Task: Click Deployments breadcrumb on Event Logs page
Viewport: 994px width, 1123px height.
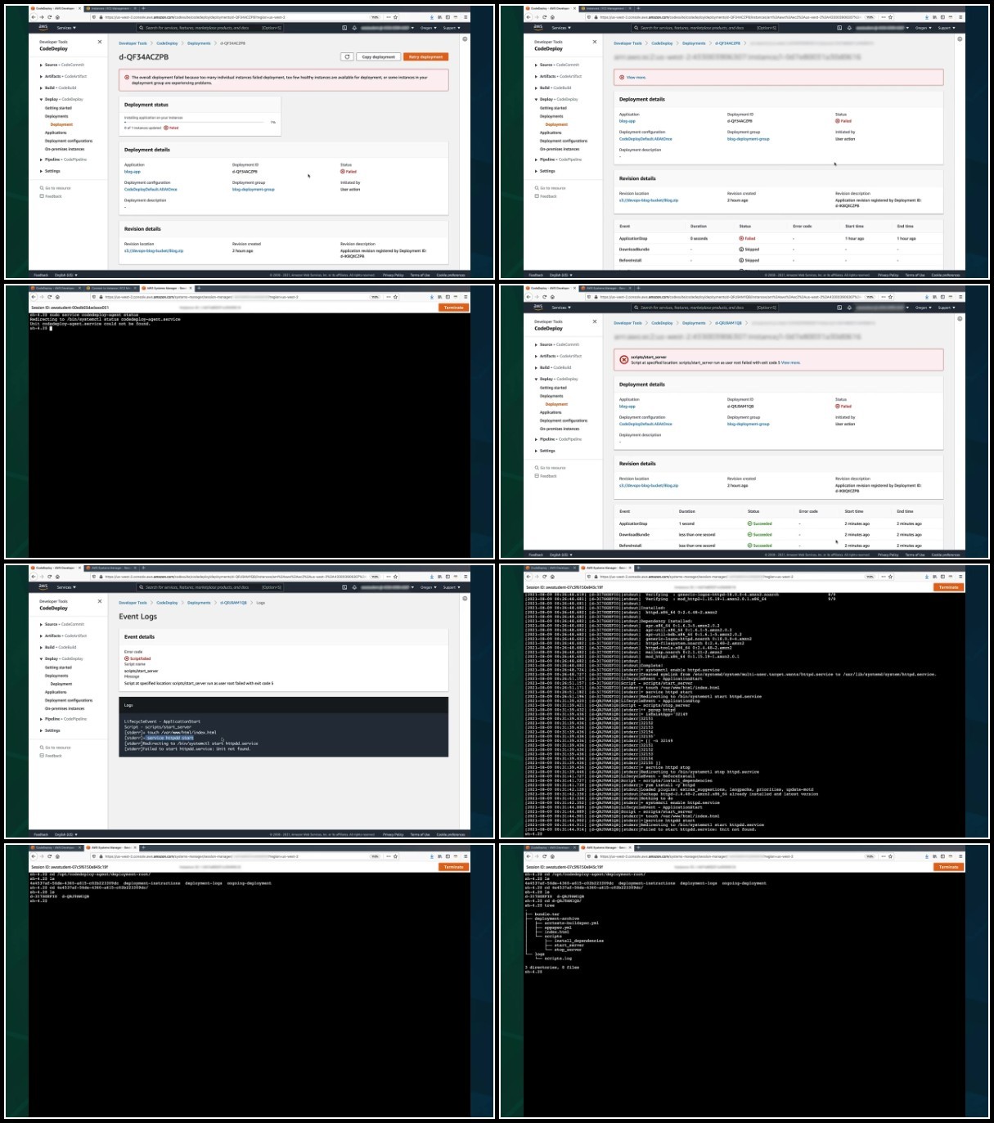Action: (199, 603)
